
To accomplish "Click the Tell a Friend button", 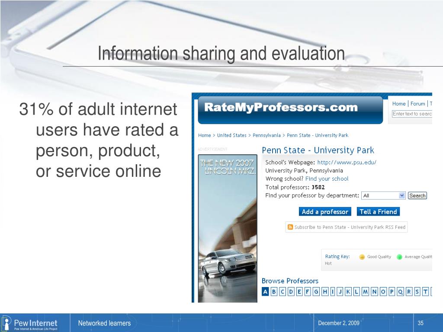I will pyautogui.click(x=378, y=212).
